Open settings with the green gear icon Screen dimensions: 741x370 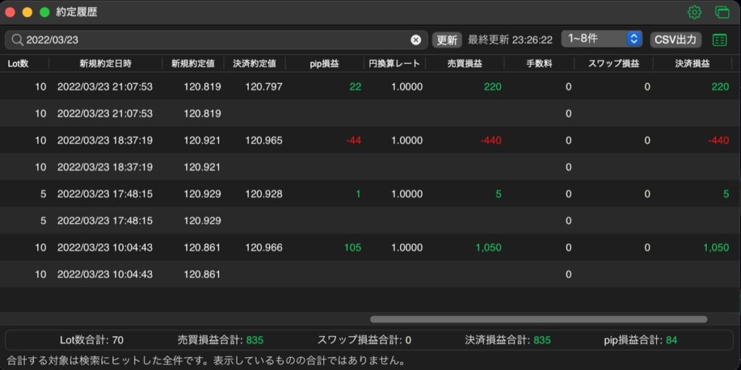694,12
